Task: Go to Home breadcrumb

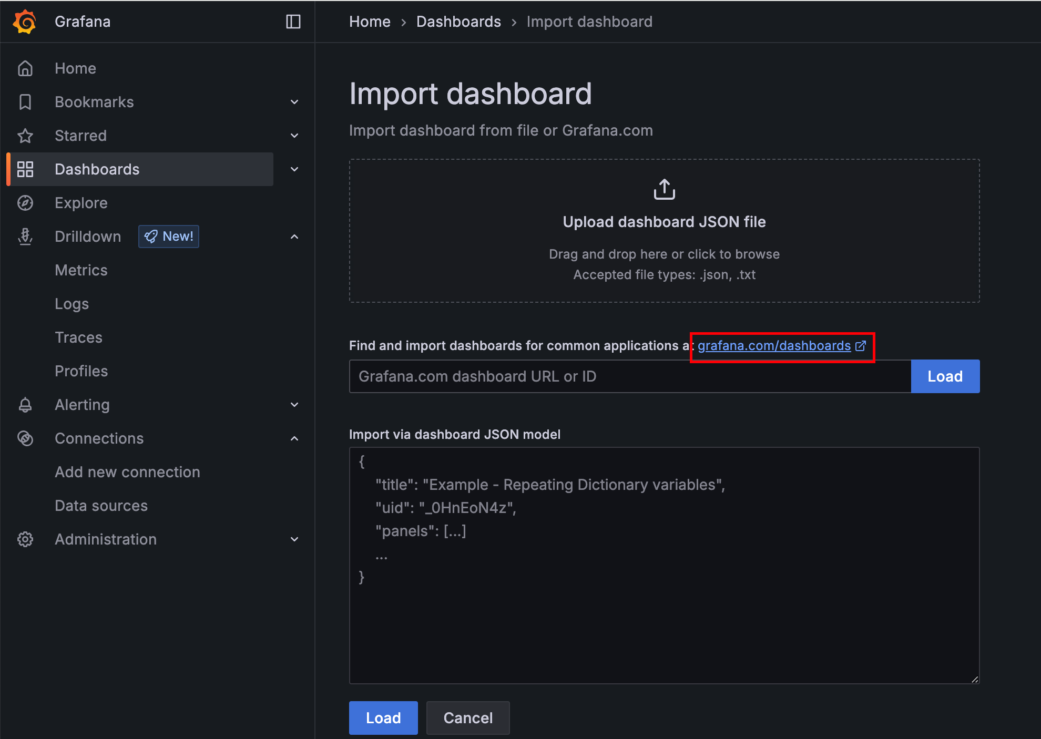Action: 370,22
